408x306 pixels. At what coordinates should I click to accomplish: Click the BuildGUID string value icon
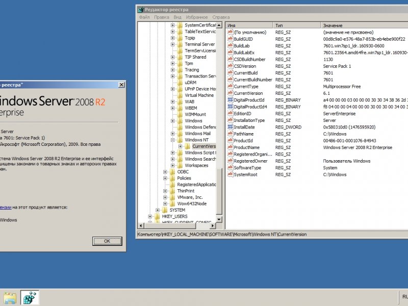pyautogui.click(x=230, y=39)
